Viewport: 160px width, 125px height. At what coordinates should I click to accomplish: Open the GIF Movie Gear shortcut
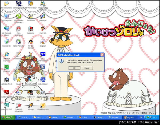31,5
